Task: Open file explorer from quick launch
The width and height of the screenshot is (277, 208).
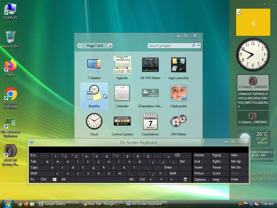Action: [32, 204]
